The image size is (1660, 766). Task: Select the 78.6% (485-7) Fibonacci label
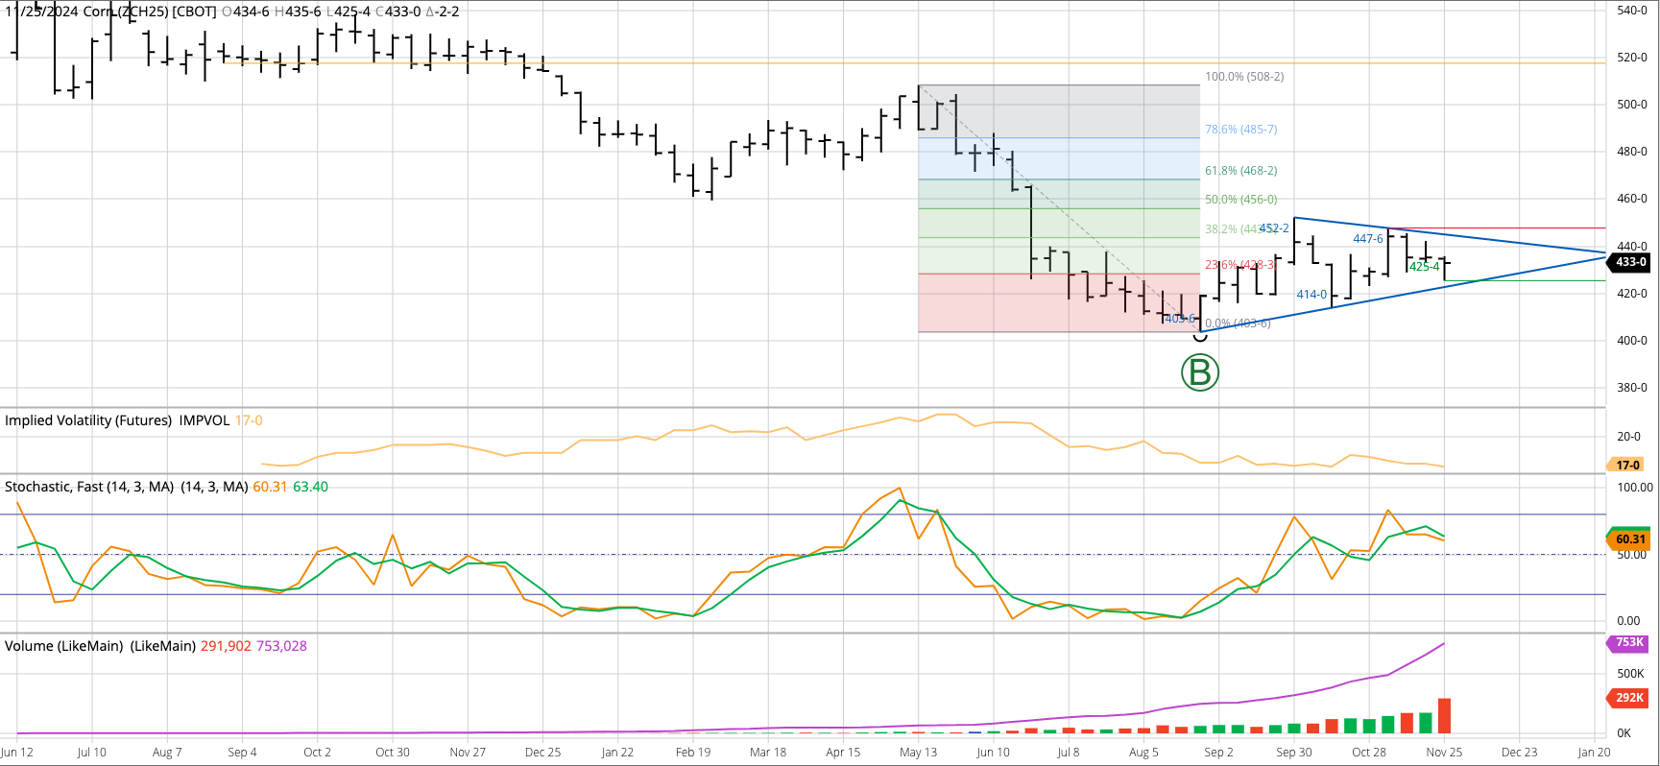tap(1240, 130)
